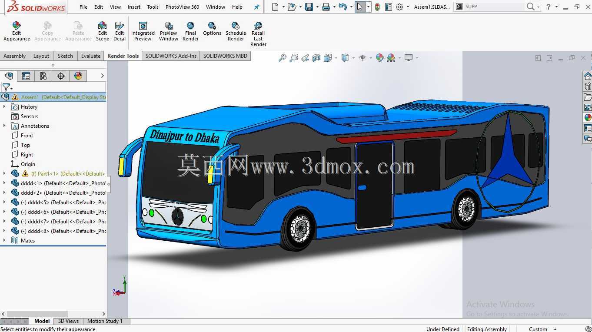Switch to the Sketch tab
592x332 pixels.
click(65, 56)
